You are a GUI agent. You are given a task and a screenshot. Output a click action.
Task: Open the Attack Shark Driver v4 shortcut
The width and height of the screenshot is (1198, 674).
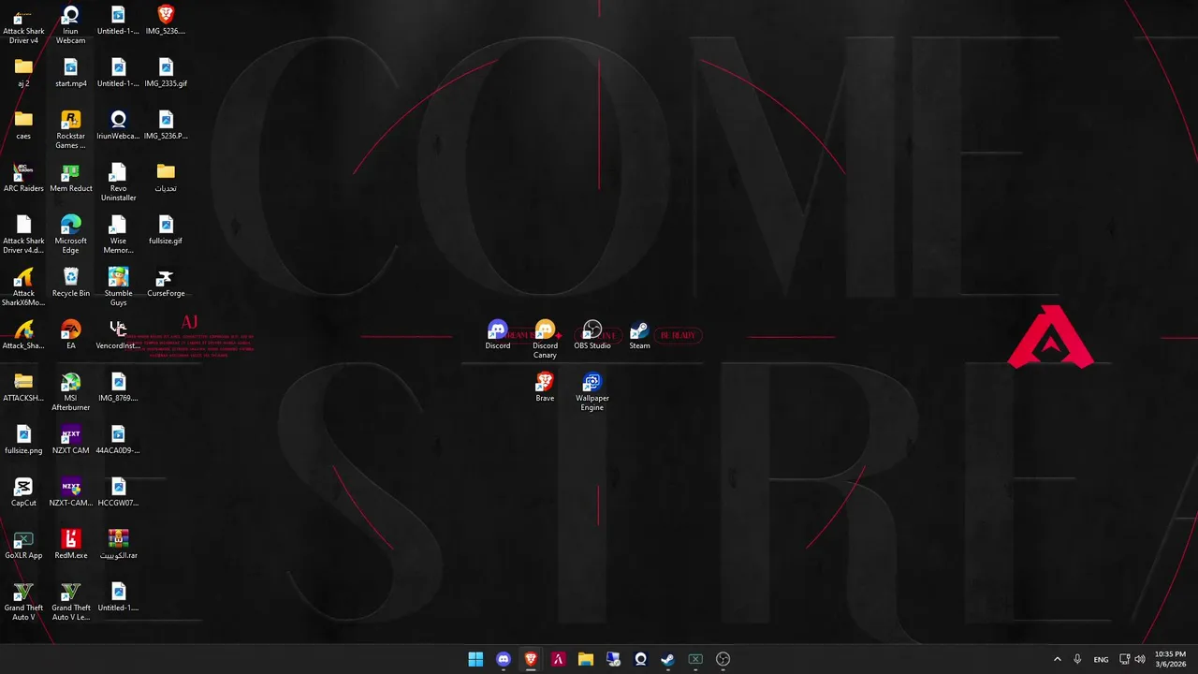tap(23, 25)
